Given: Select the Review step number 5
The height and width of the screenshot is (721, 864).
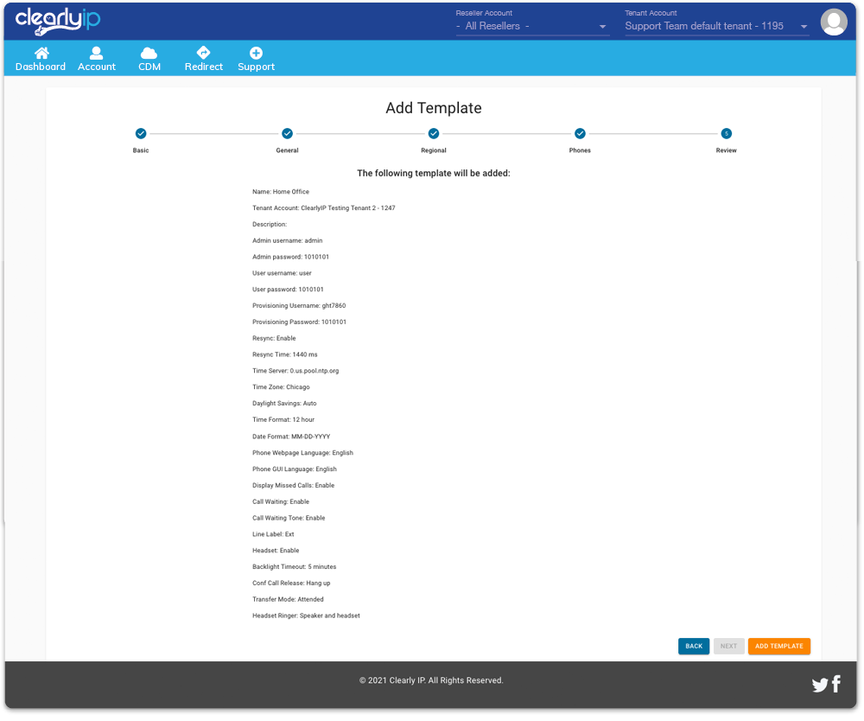Looking at the screenshot, I should (x=726, y=134).
